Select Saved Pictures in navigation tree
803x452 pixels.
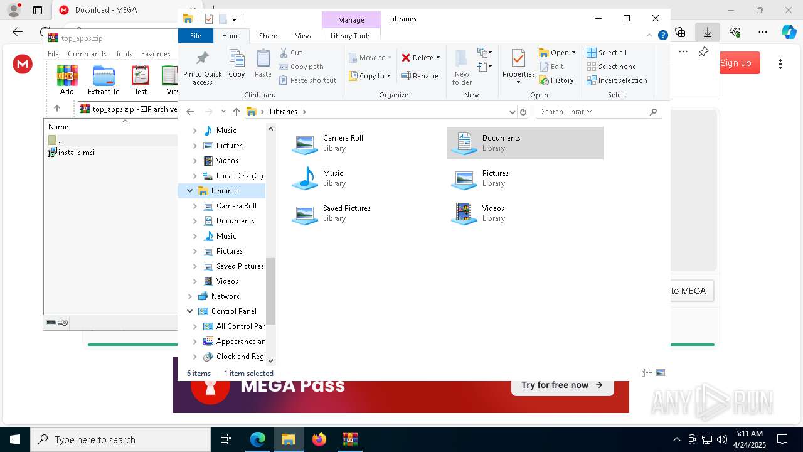click(x=240, y=266)
